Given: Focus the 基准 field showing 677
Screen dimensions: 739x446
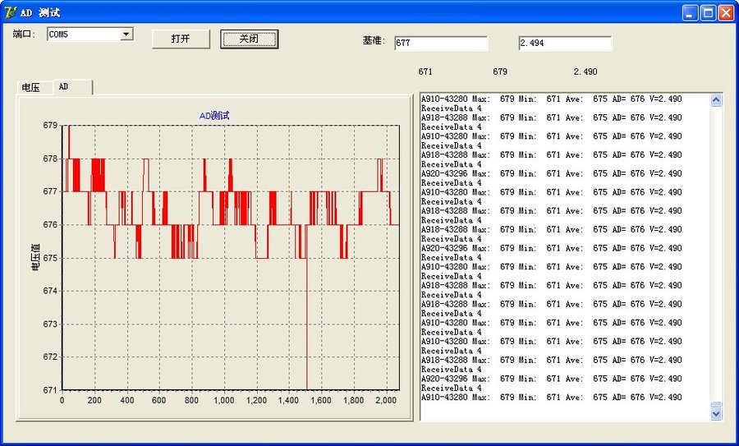Looking at the screenshot, I should (440, 44).
